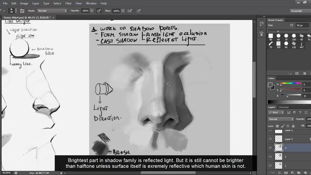Viewport: 311px width, 175px height.
Task: Open the brush Mode dropdown set to Normal
Action: point(52,11)
